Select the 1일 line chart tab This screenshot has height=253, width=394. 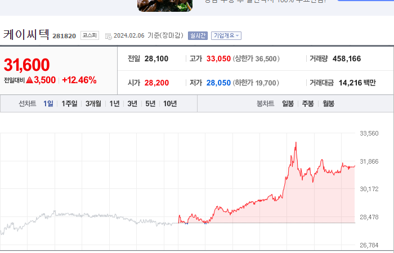point(48,103)
